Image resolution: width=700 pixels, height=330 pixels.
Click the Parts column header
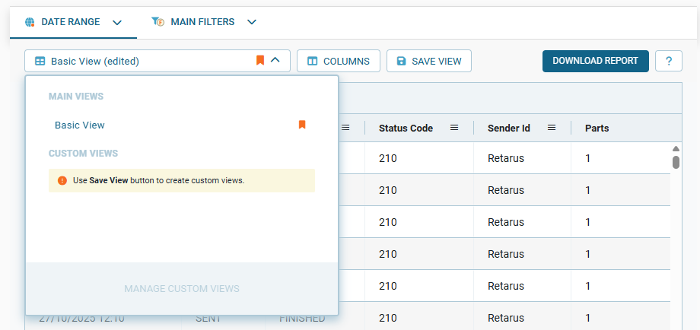coord(597,128)
